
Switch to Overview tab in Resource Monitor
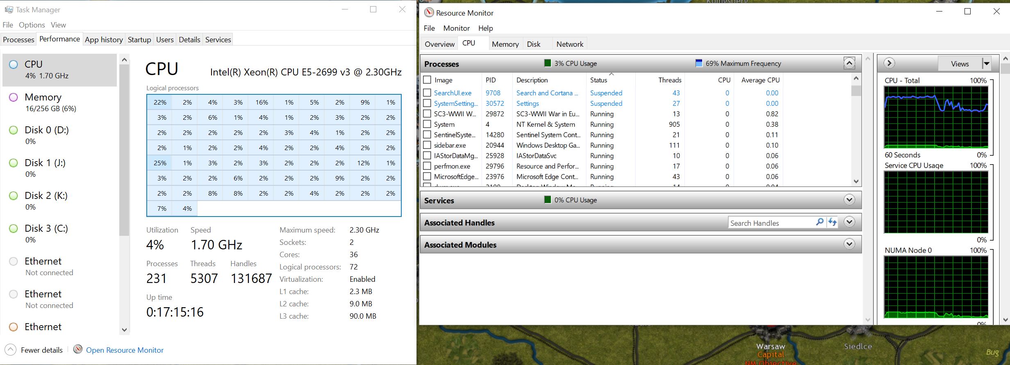coord(439,44)
